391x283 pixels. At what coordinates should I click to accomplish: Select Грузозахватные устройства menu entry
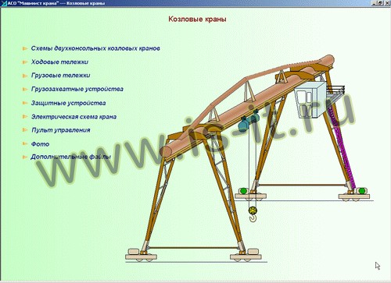coord(77,89)
